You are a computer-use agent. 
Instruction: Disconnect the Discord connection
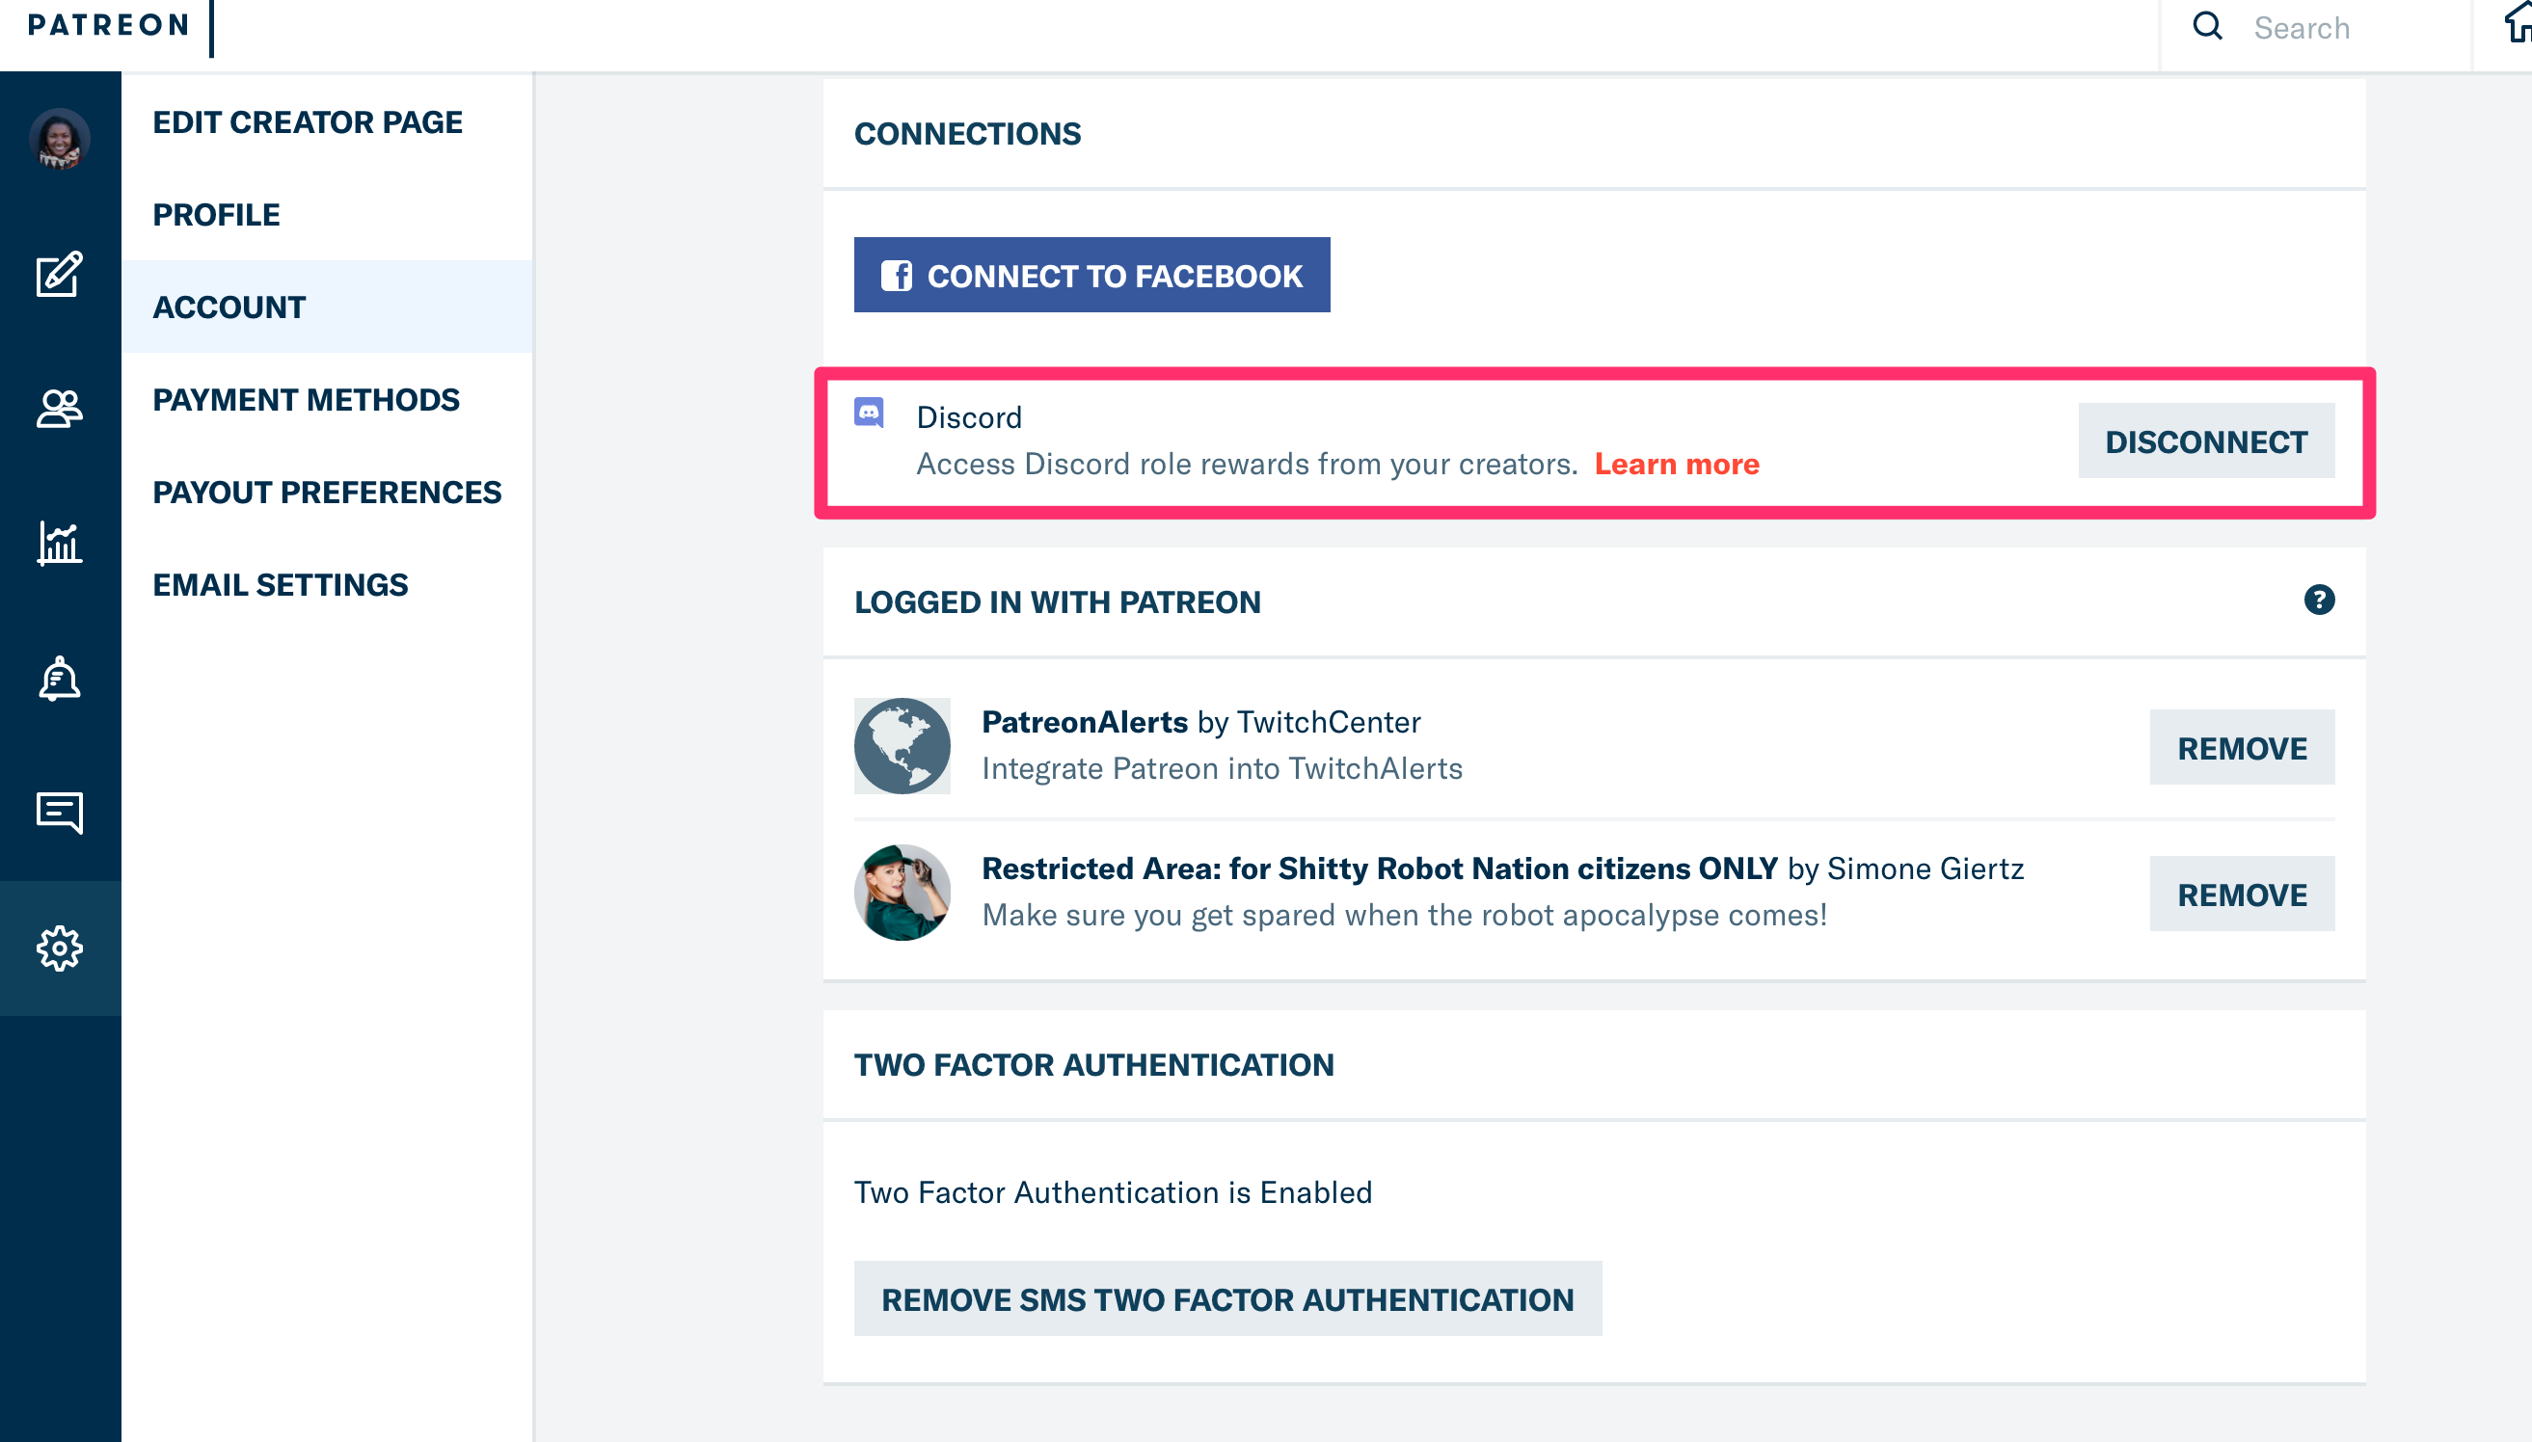(2205, 441)
